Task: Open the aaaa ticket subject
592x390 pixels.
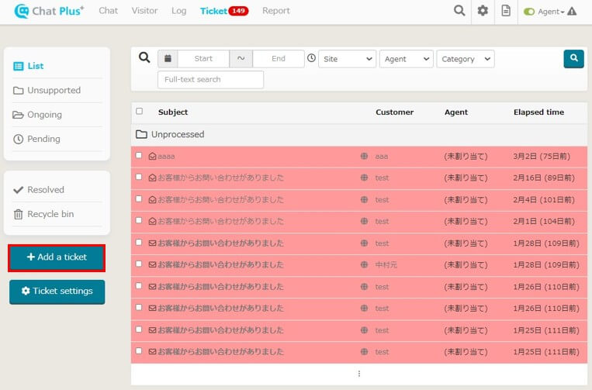Action: [x=166, y=156]
